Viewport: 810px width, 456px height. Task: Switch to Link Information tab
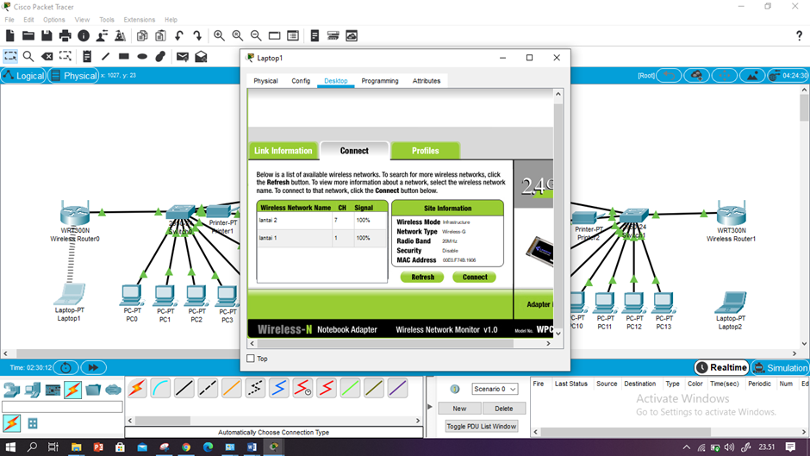click(283, 151)
